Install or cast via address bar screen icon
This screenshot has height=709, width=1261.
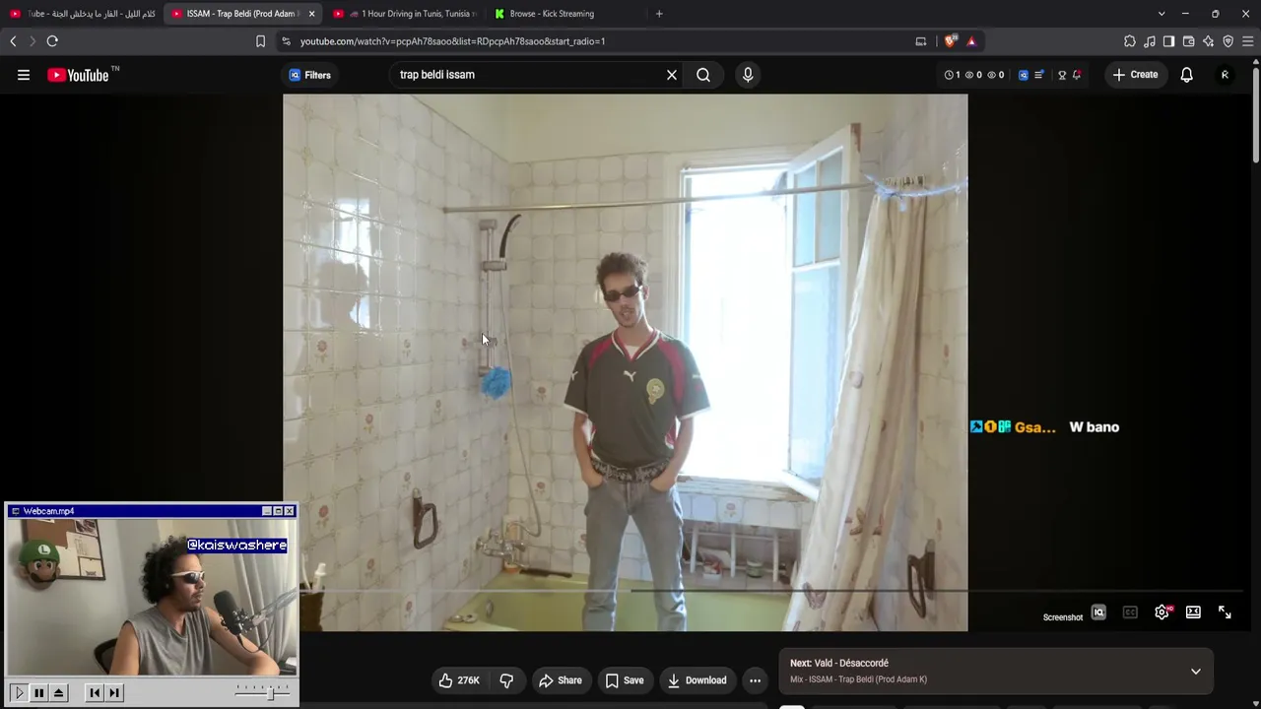[x=921, y=41]
